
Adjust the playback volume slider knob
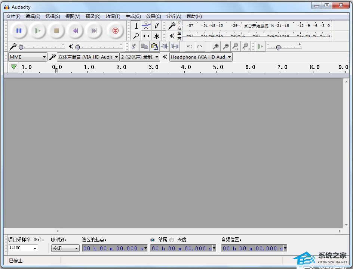[x=78, y=47]
